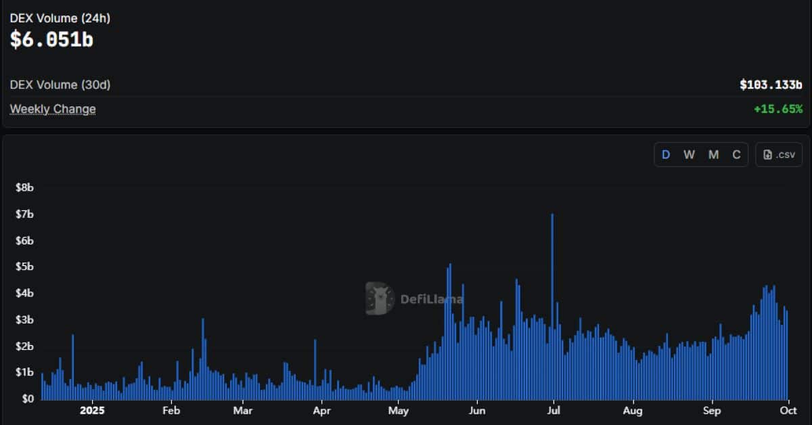Switch chart to cumulative view (C)

click(x=736, y=155)
